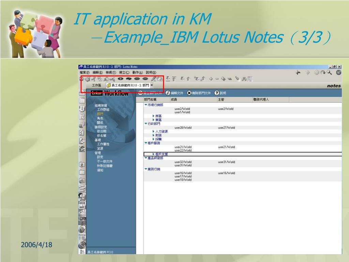Select member user32/World in 產品研發部

coord(183,162)
